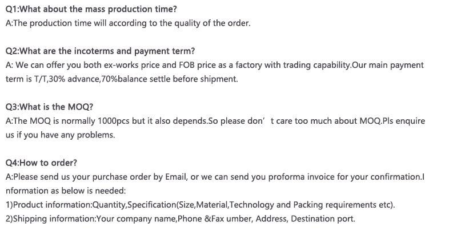
Task: Click the words "FOB price" in the Q2 answer
Action: 191,65
